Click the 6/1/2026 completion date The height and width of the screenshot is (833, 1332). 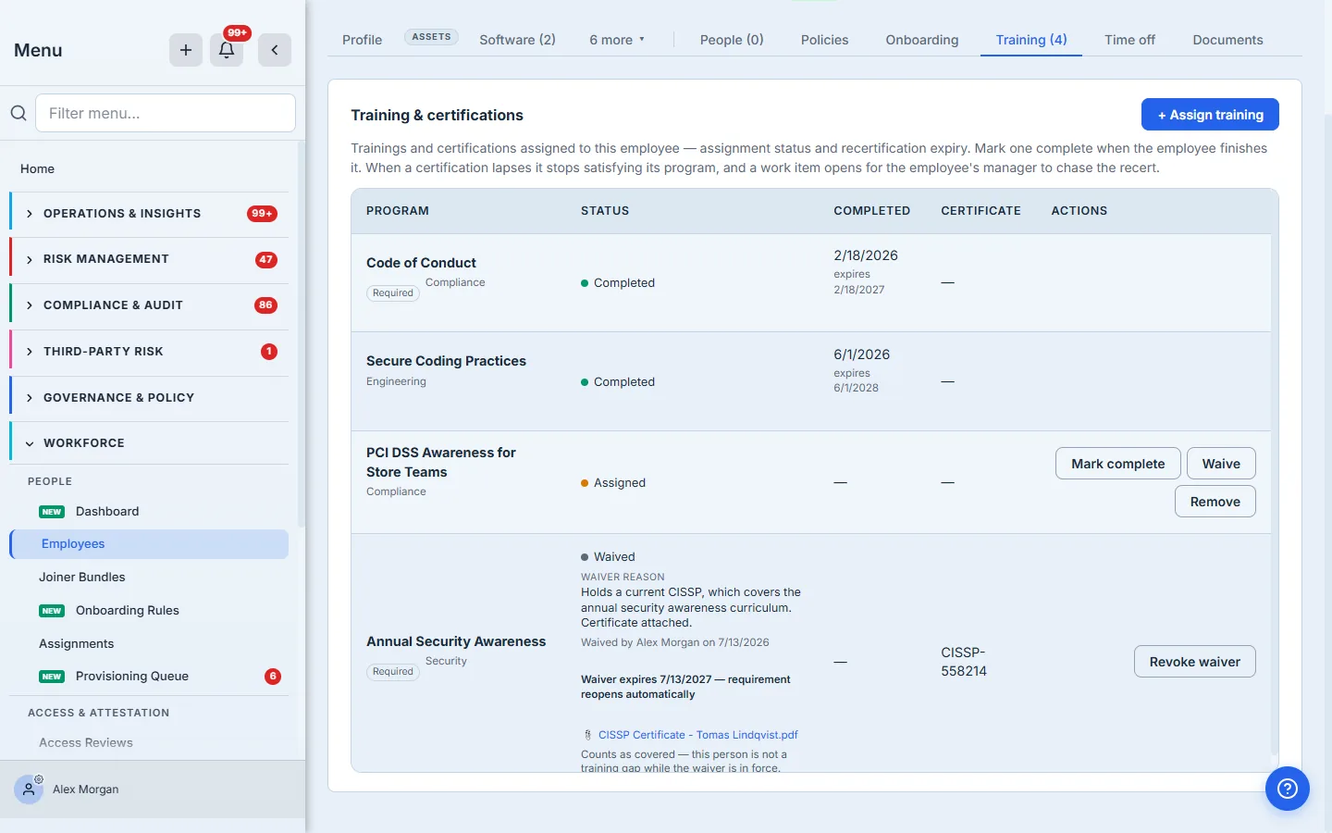(861, 354)
